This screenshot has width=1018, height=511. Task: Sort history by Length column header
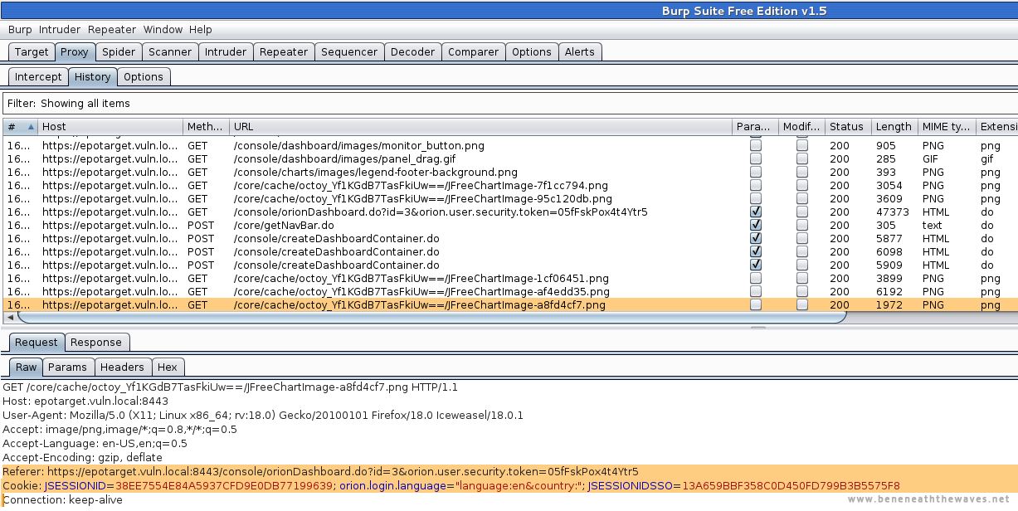tap(894, 127)
